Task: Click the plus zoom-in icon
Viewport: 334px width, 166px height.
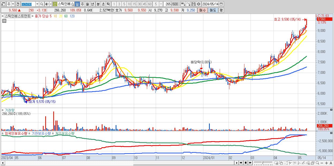Action: [x=327, y=163]
